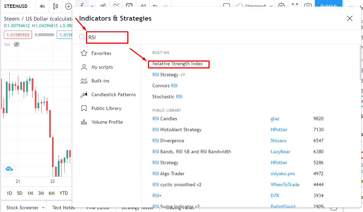Click the magnifier search icon in dialog

click(82, 37)
